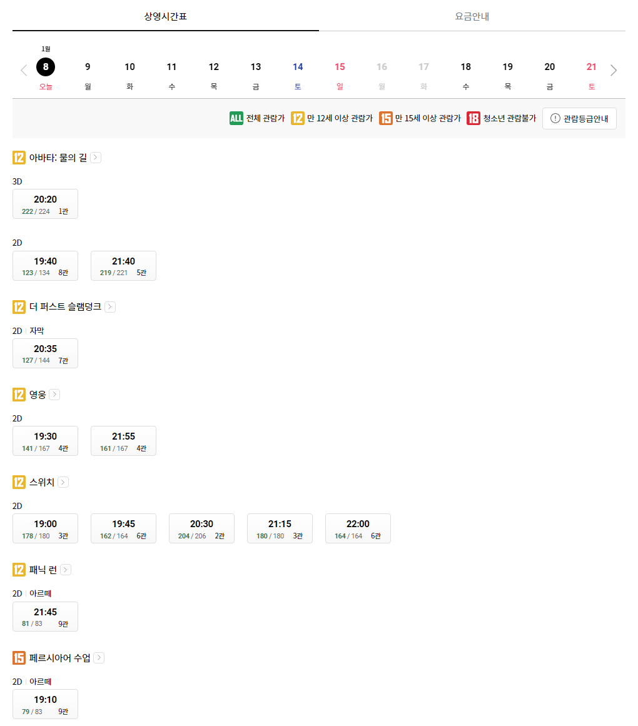
Task: Go to previous dates with left arrow
Action: (24, 71)
